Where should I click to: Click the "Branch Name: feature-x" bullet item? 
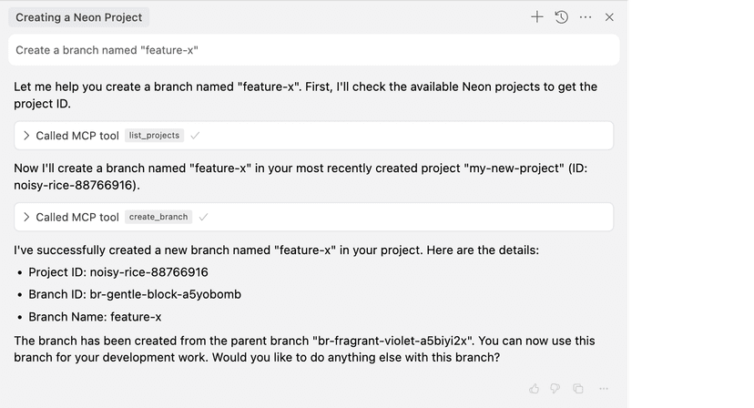click(x=95, y=317)
